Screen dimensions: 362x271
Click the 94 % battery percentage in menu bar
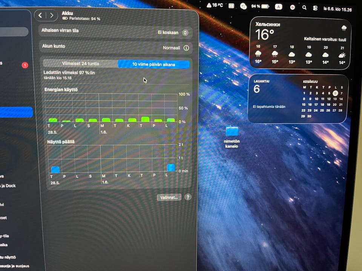(256, 6)
